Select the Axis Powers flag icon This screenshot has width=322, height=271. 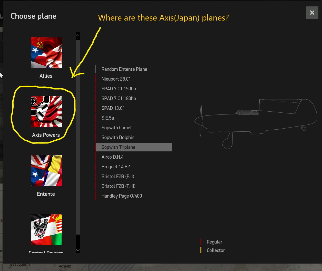[46, 112]
